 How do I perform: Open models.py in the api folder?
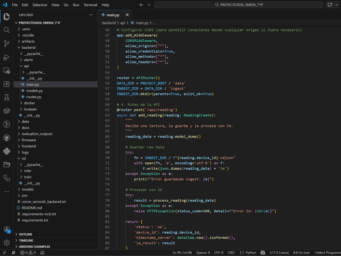[x=56, y=90]
